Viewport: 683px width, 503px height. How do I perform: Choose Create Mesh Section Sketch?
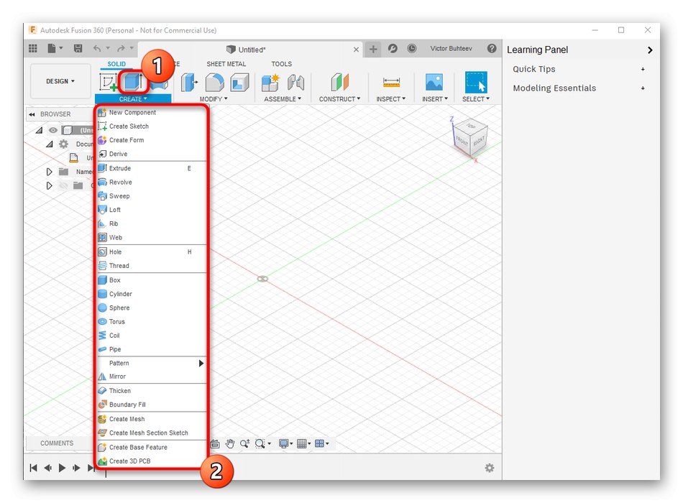(151, 433)
